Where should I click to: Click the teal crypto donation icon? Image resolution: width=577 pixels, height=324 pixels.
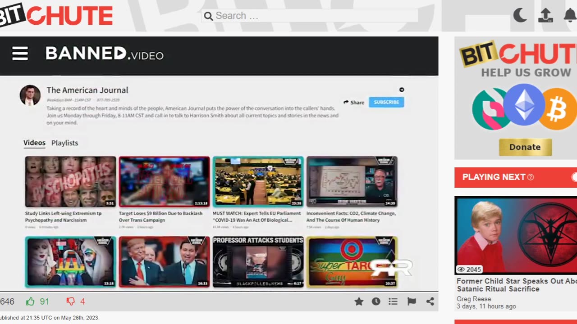[x=491, y=109]
